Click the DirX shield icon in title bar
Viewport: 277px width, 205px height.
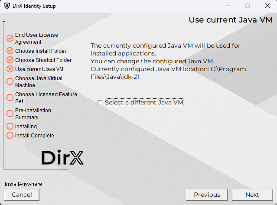[x=7, y=6]
